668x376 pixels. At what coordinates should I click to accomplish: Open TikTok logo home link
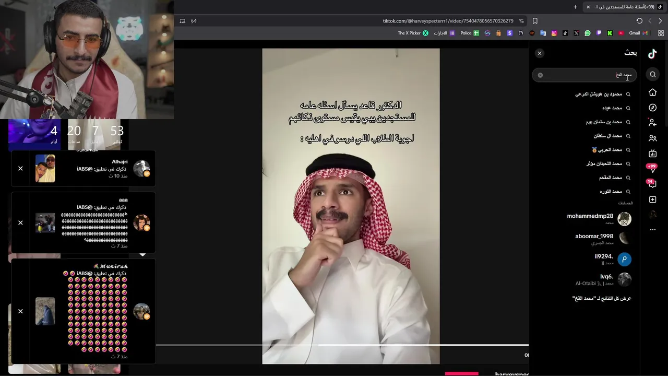[652, 54]
